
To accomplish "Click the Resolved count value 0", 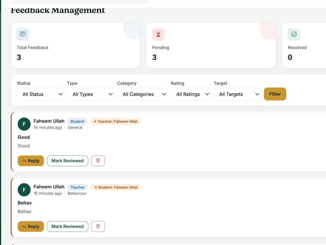I will (x=290, y=57).
